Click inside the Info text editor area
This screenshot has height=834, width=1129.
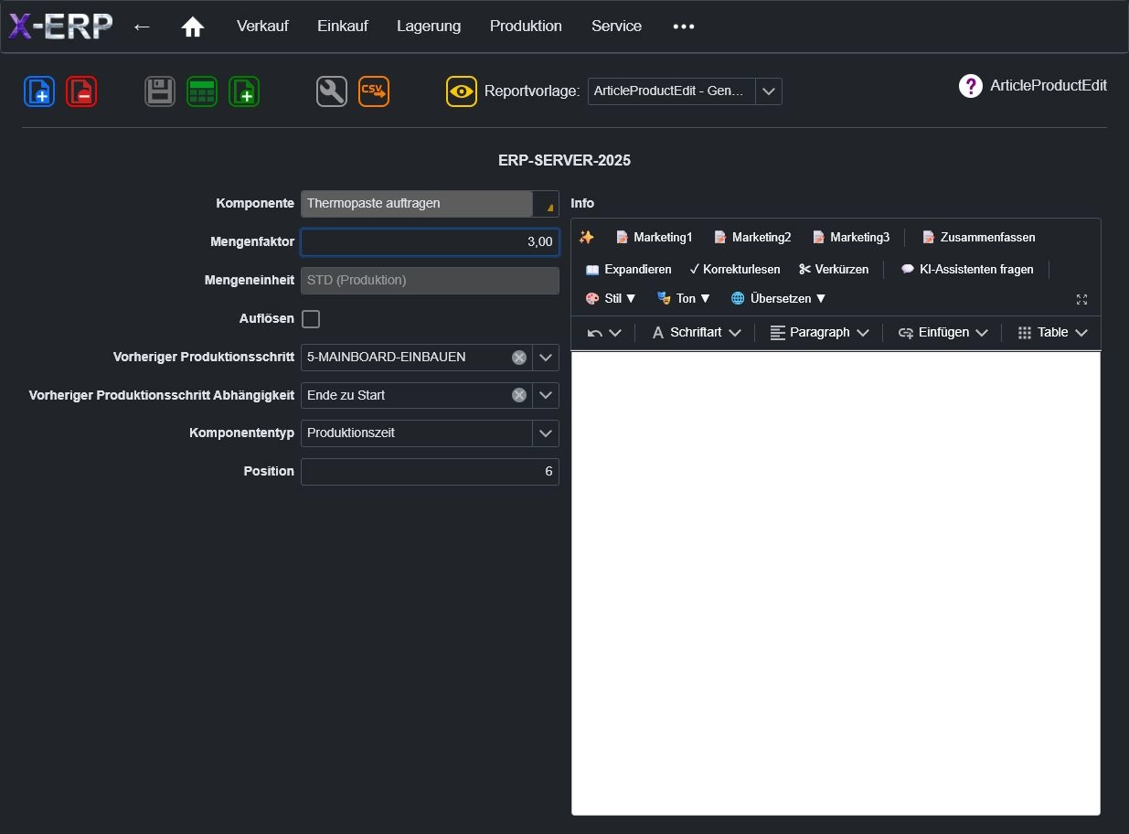[x=836, y=583]
